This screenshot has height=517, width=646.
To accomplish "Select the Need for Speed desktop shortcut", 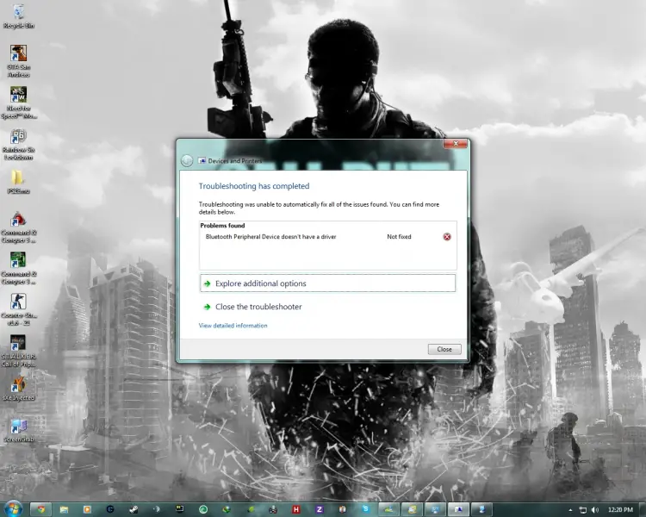I will [x=19, y=103].
